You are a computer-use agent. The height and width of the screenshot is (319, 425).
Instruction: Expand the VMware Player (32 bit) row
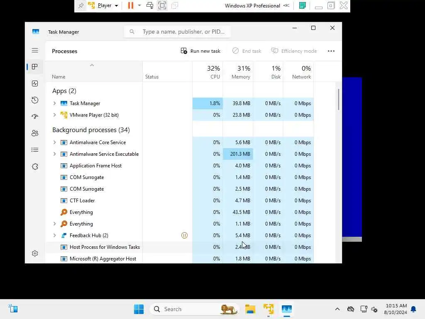(x=54, y=115)
